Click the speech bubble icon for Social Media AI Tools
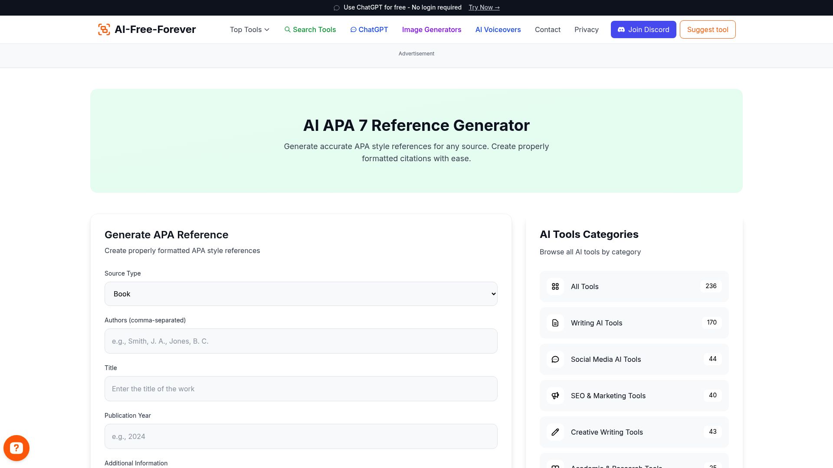 (555, 359)
